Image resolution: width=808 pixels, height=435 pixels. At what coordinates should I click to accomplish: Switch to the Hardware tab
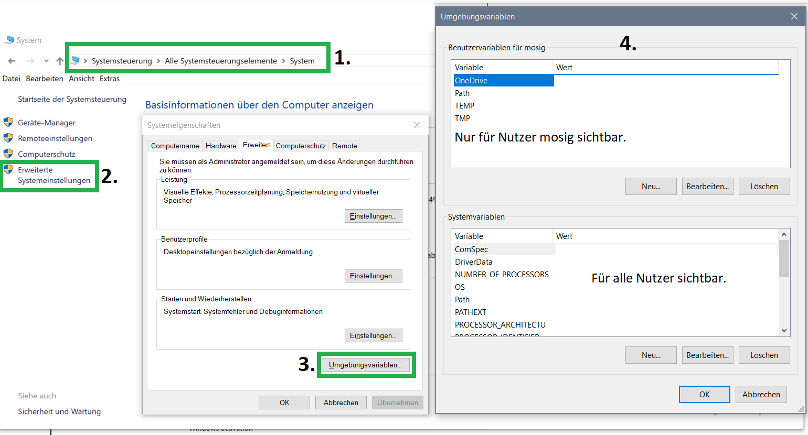coord(221,146)
